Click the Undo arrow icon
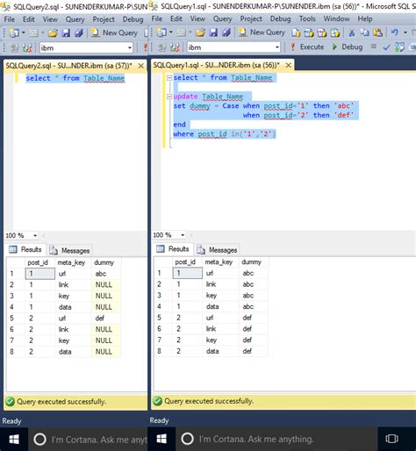This screenshot has height=451, width=416. click(394, 32)
